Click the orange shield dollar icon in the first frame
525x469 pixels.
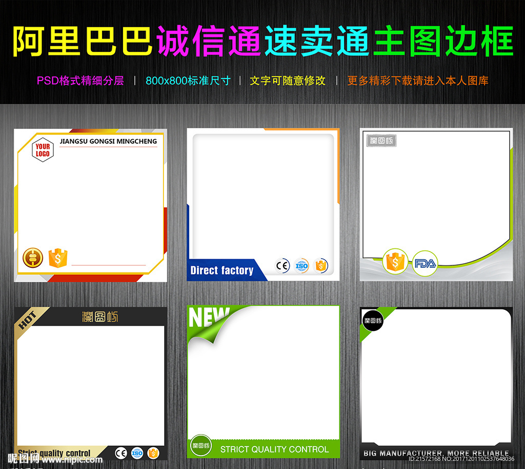click(58, 258)
